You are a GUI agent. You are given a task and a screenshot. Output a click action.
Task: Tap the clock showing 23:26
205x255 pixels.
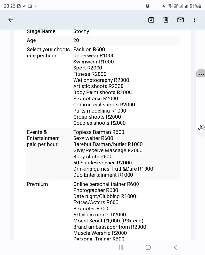pyautogui.click(x=9, y=6)
